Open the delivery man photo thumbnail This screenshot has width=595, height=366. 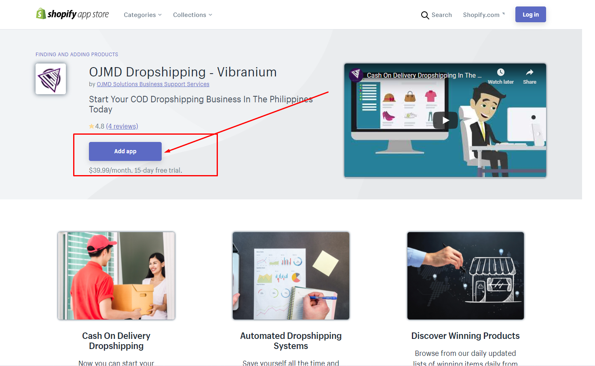pos(116,276)
